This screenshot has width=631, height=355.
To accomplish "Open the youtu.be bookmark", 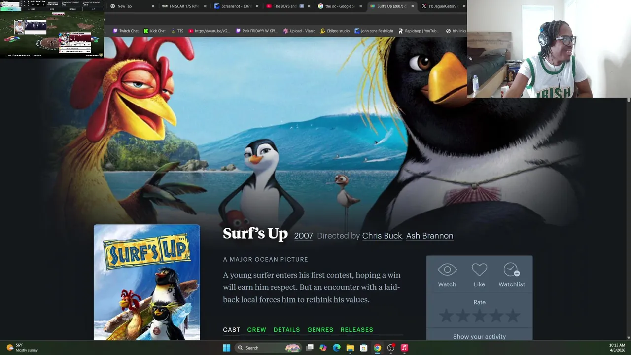I will pos(209,31).
